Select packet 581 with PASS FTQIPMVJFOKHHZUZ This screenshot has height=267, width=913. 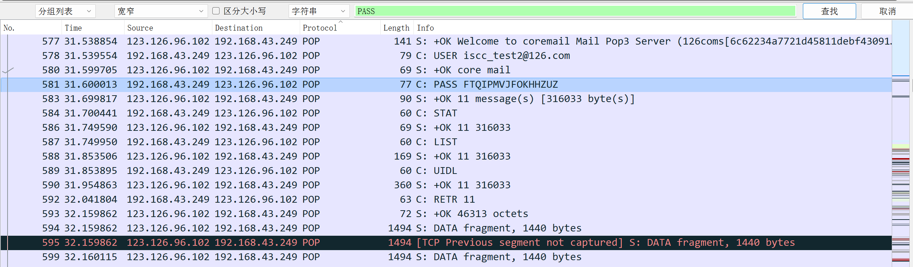[x=446, y=84]
